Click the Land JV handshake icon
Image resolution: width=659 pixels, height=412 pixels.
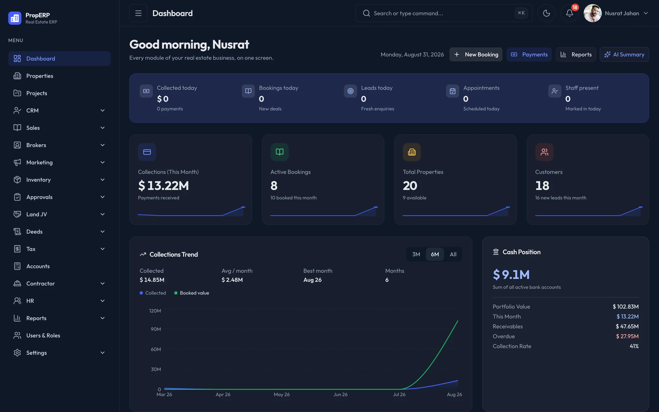pyautogui.click(x=17, y=214)
